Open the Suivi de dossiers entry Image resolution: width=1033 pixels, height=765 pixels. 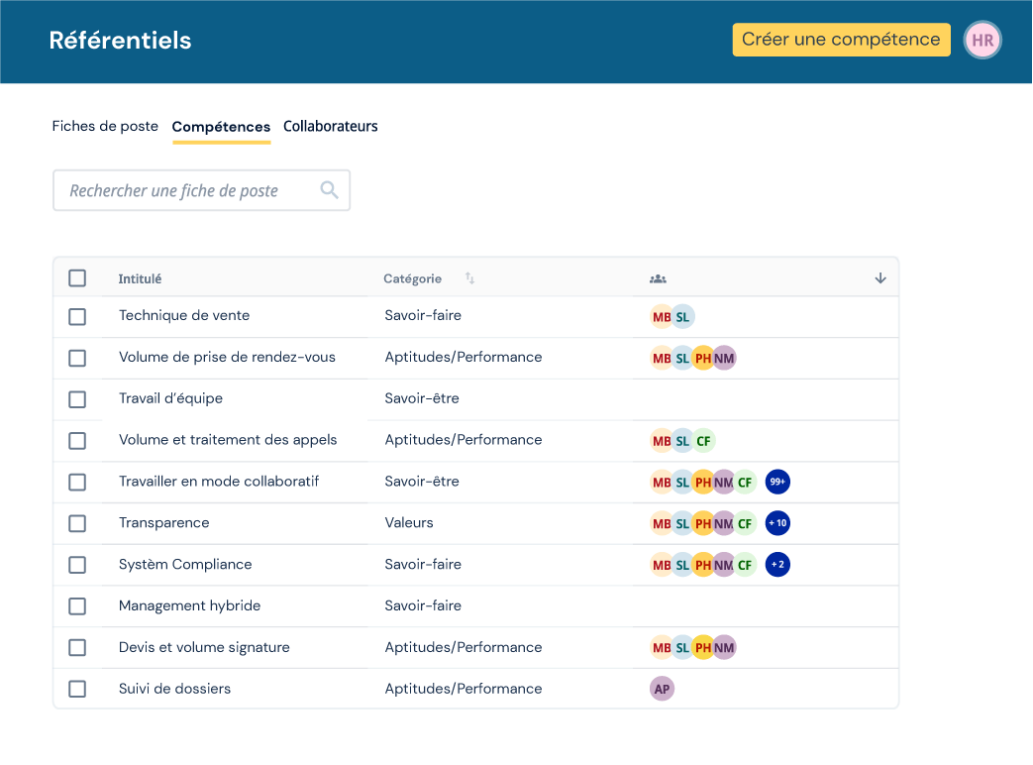point(174,689)
